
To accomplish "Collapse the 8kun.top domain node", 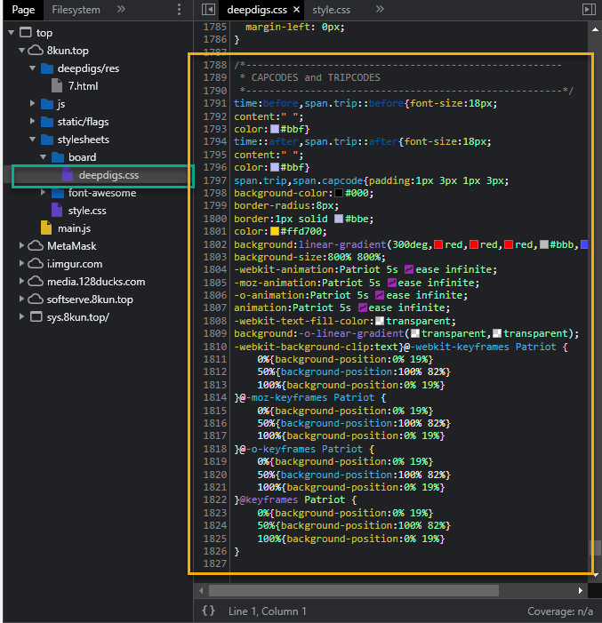I will tap(21, 51).
